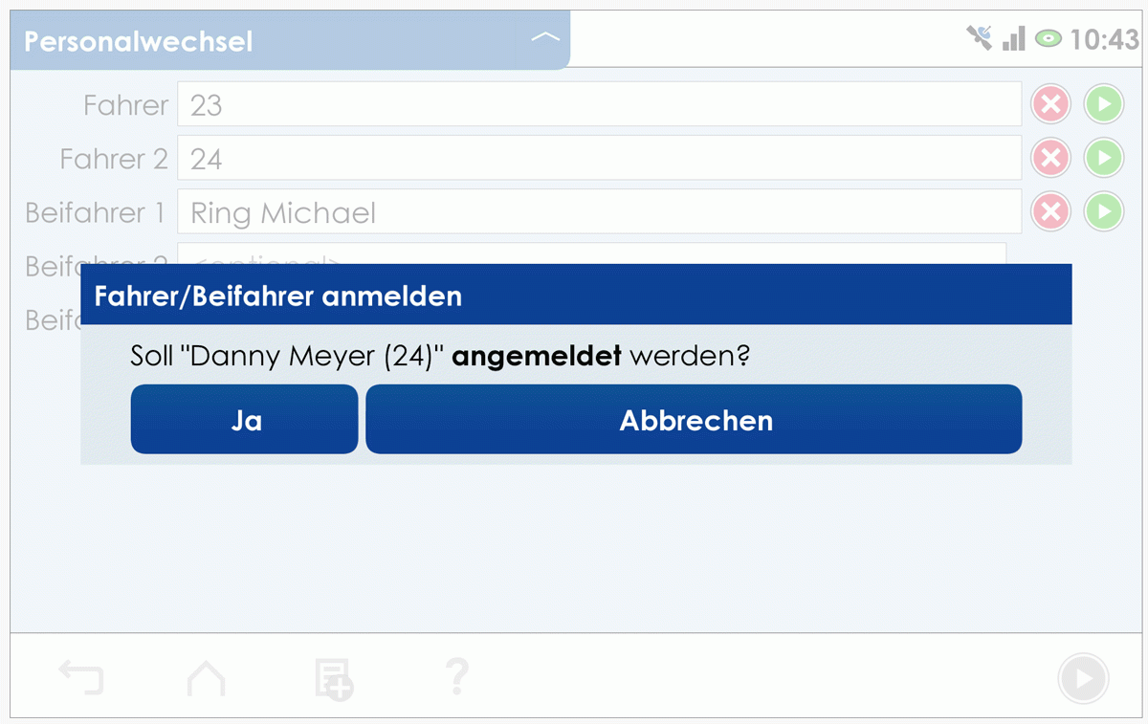Image resolution: width=1148 pixels, height=724 pixels.
Task: Open the add document icon
Action: pyautogui.click(x=334, y=678)
